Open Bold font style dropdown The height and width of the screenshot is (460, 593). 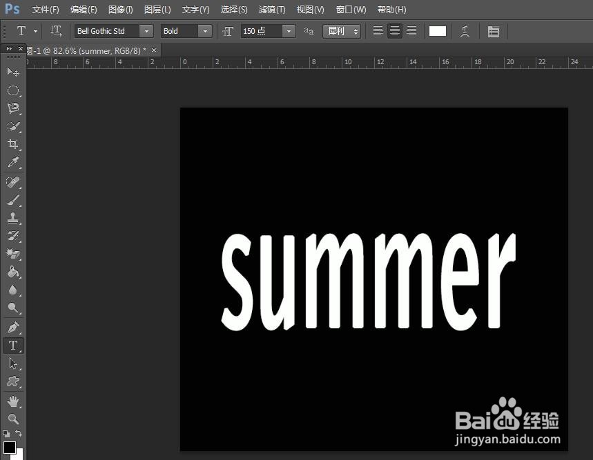coord(205,31)
